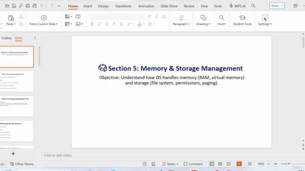The image size is (305, 171).
Task: Click the search magnifier in the tab bar
Action: pos(253,6)
